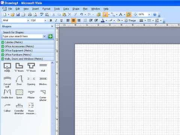Viewport: 180px width, 135px height.
Task: Select the Curved wall shape
Action: click(x=7, y=82)
